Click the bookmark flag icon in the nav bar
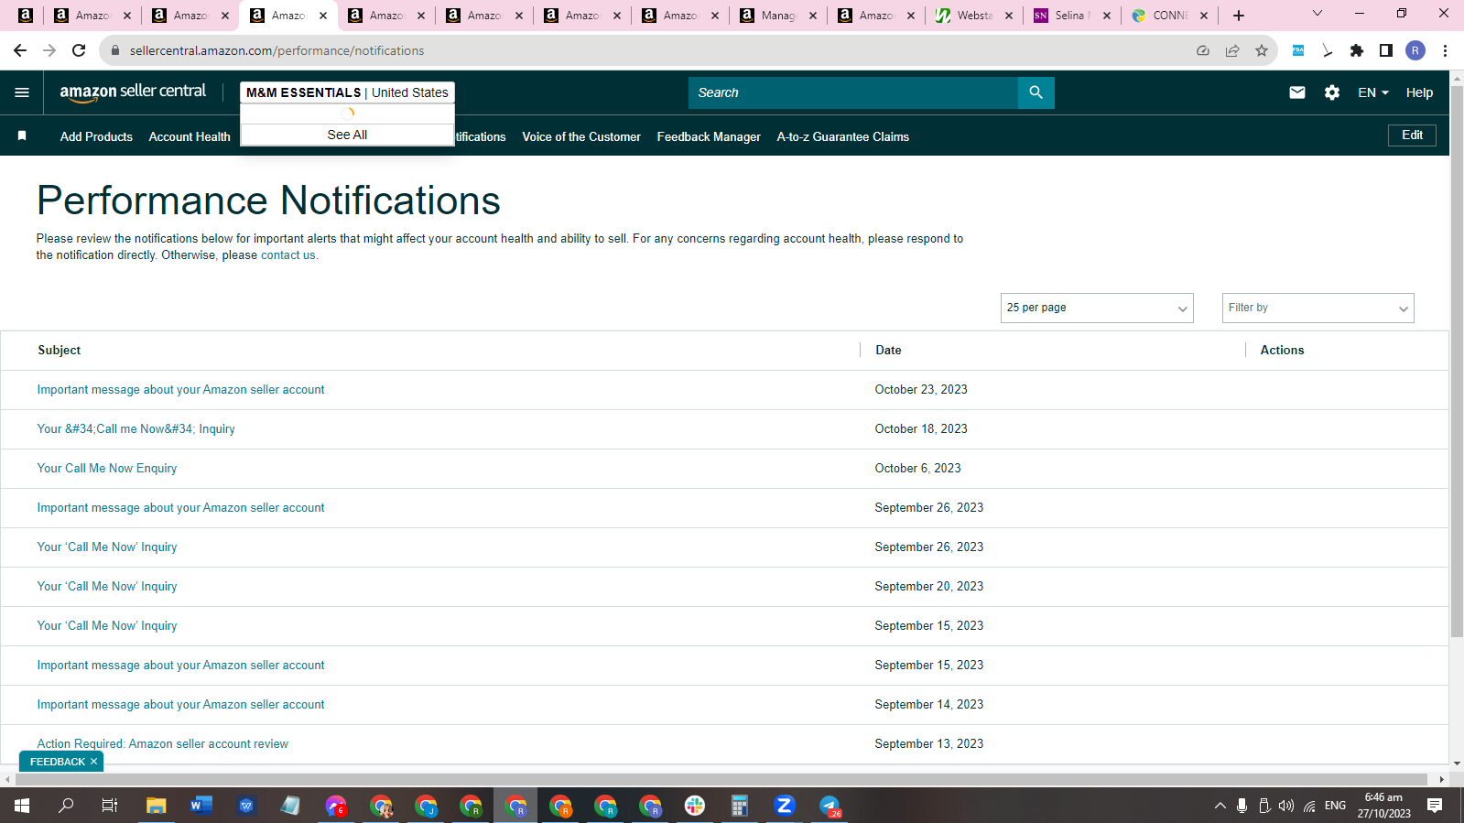 (22, 135)
